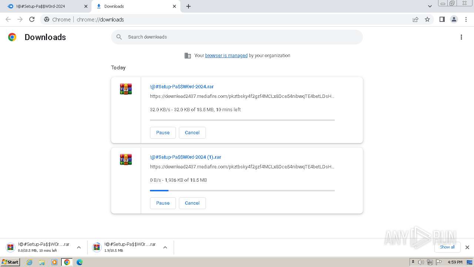Viewport: 474px width, 267px height.
Task: Click the WinRAR icon of first download
Action: pos(126,89)
